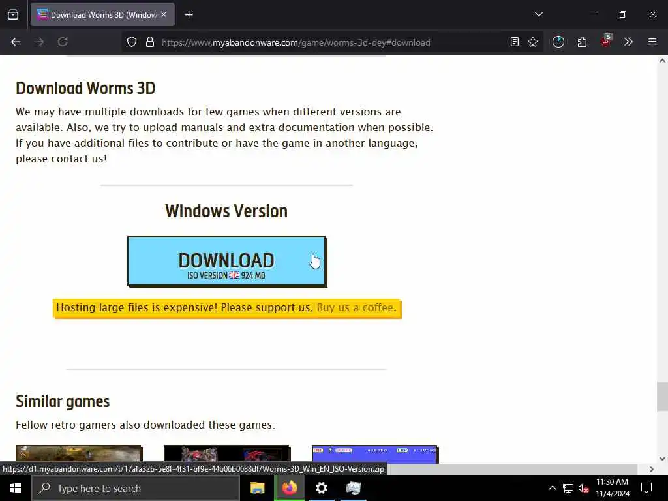This screenshot has height=501, width=668.
Task: Minimize the Firefox window
Action: [x=592, y=14]
